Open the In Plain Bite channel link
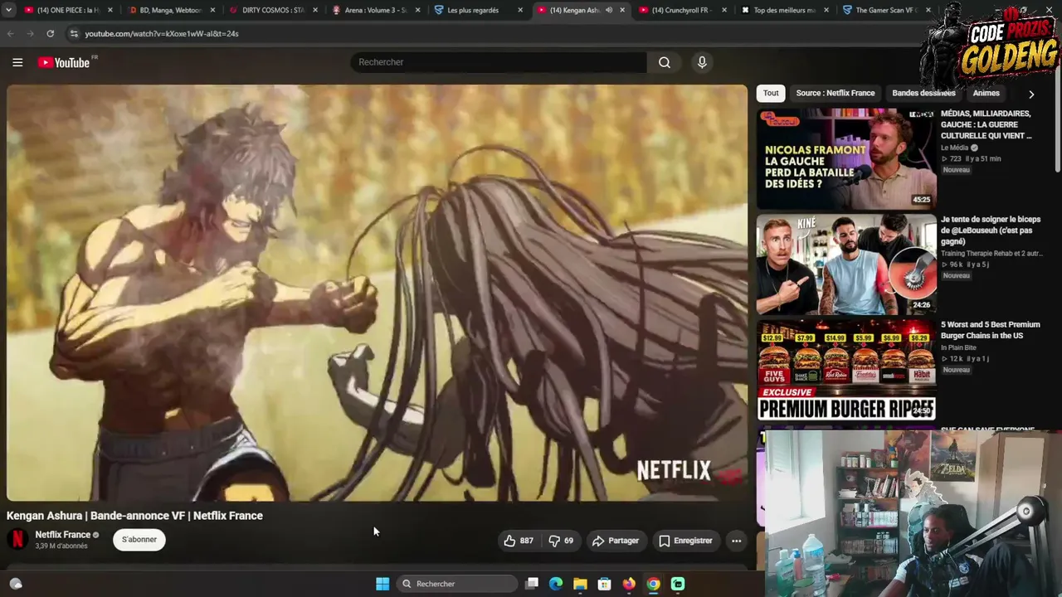 [x=958, y=347]
